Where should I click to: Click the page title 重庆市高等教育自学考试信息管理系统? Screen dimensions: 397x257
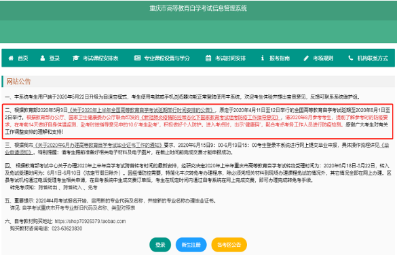pyautogui.click(x=198, y=8)
